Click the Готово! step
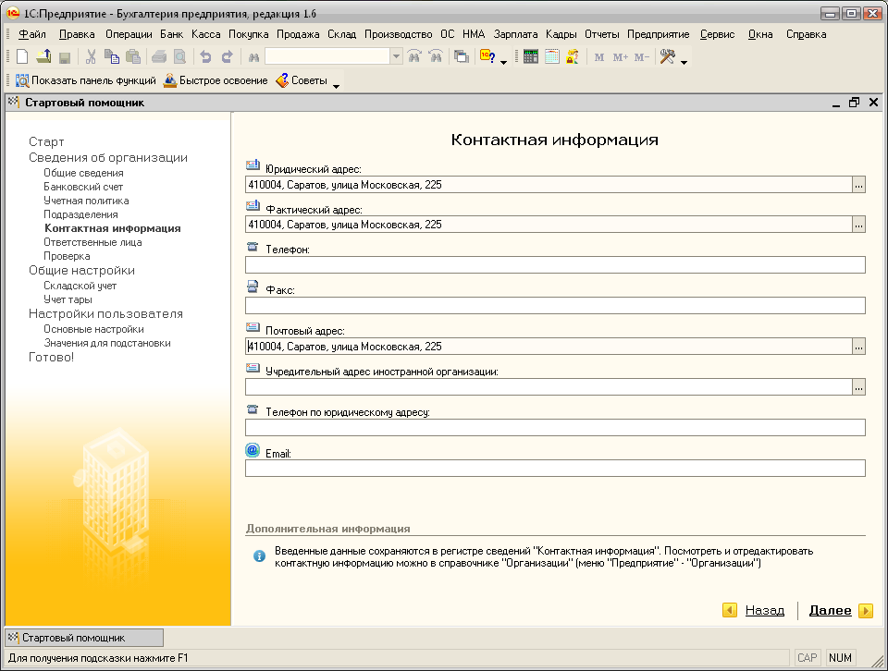The width and height of the screenshot is (888, 671). point(52,357)
